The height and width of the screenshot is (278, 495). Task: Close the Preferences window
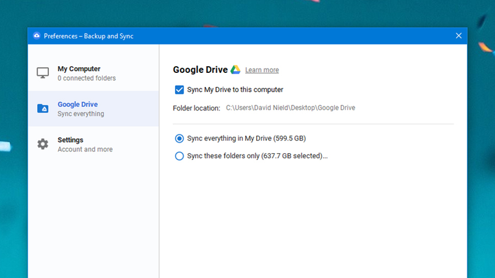click(x=458, y=36)
